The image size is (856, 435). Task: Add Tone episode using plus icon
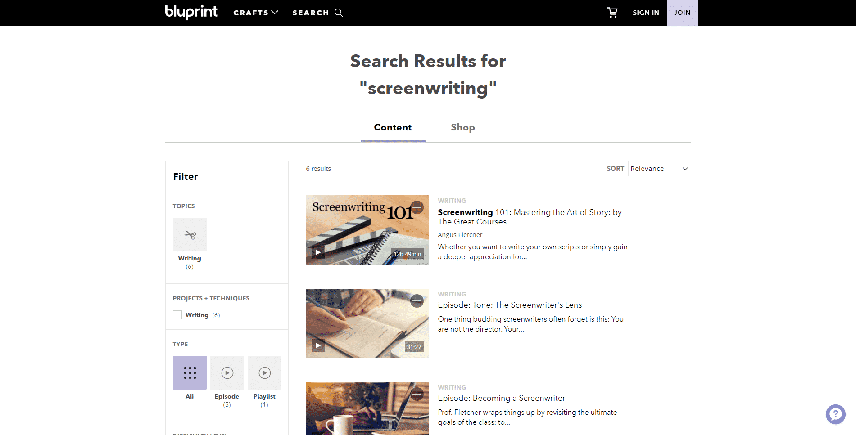point(417,301)
